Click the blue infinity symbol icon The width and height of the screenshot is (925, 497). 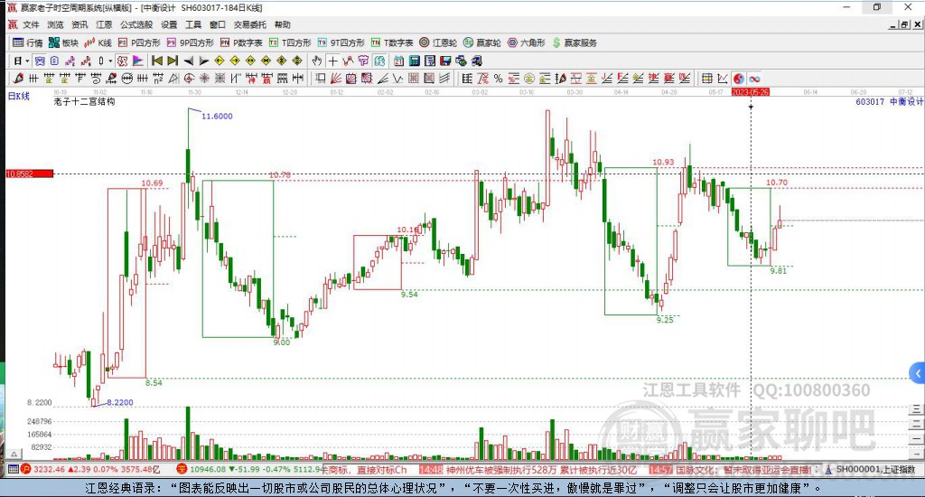click(754, 78)
